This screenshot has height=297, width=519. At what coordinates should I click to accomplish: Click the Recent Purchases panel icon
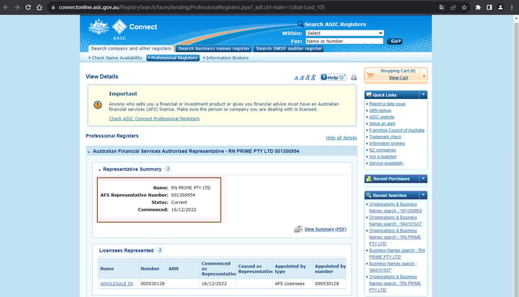368,179
